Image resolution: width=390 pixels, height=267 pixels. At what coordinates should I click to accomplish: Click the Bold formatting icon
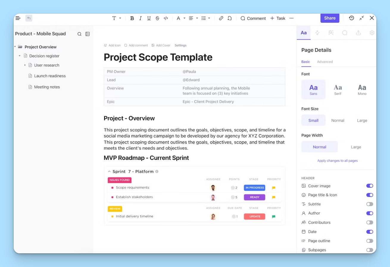pyautogui.click(x=132, y=18)
